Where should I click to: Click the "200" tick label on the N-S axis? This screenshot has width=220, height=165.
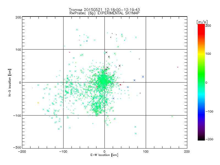coord(18,17)
